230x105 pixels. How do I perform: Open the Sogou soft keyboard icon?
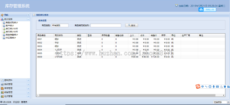click(217, 87)
